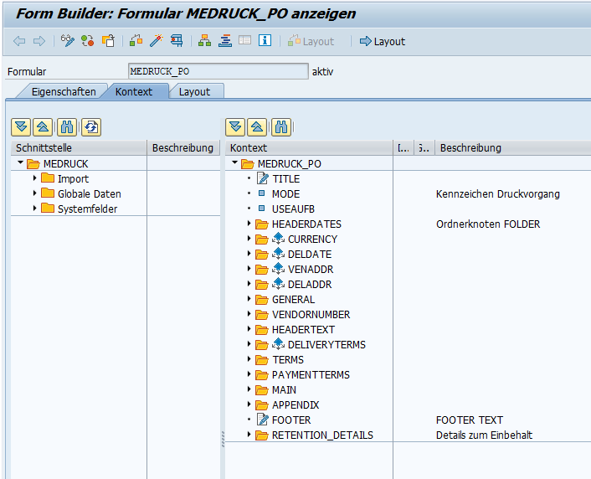Expand the PAYMENTTERMS folder node
This screenshot has height=479, width=591.
249,374
